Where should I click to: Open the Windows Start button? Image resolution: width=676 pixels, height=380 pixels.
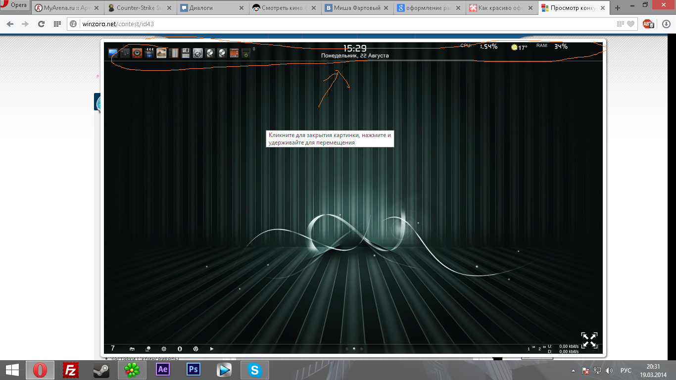(x=12, y=370)
